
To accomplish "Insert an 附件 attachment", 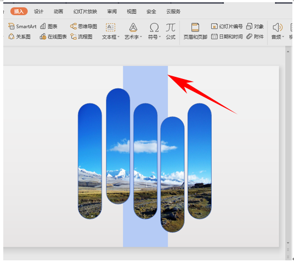I will point(255,36).
